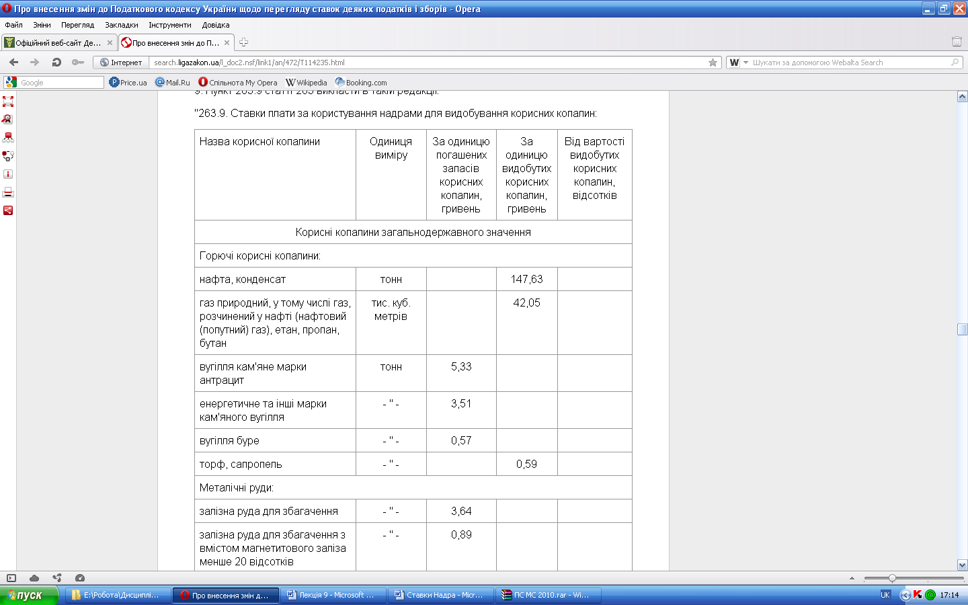The width and height of the screenshot is (968, 605).
Task: Click the 'Металічні руди:' section heading
Action: tap(237, 487)
